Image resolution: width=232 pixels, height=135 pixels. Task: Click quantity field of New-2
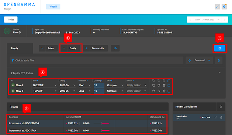pyautogui.click(x=99, y=91)
